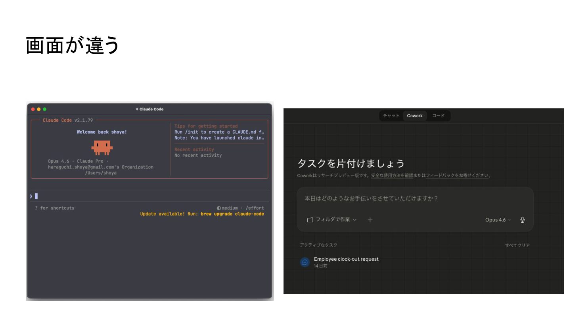Add attachment with the plus icon
The image size is (571, 321).
click(370, 220)
